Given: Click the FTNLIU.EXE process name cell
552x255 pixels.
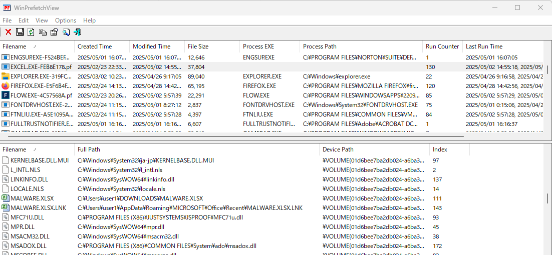Looking at the screenshot, I should [x=257, y=114].
